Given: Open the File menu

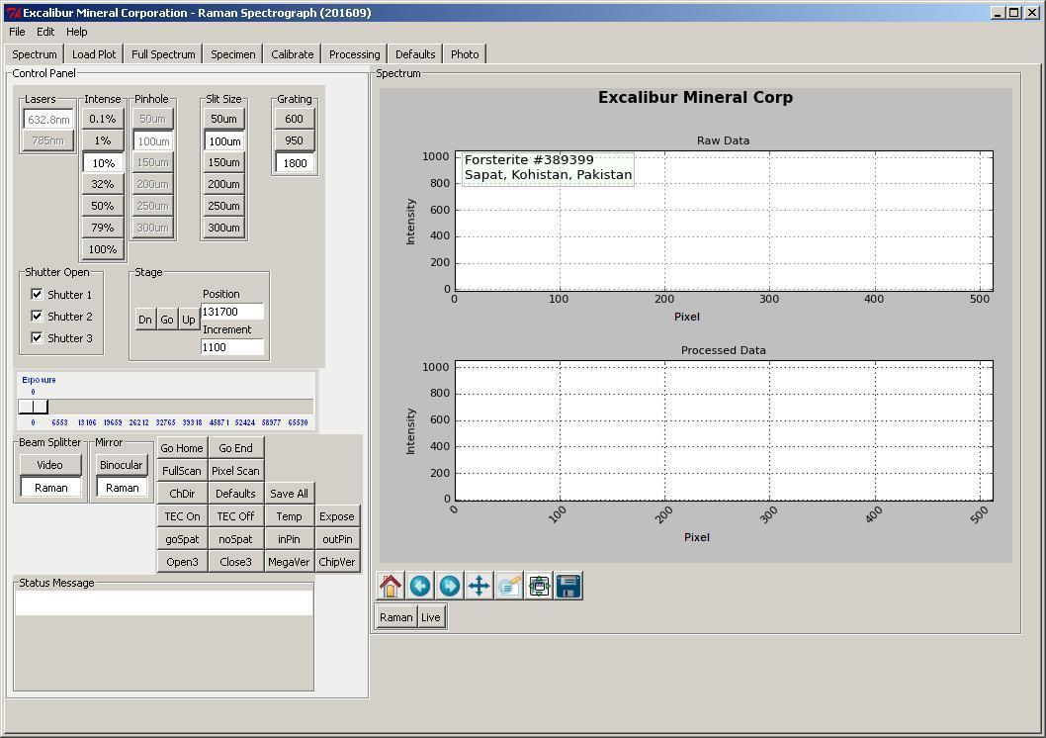Looking at the screenshot, I should click(17, 32).
